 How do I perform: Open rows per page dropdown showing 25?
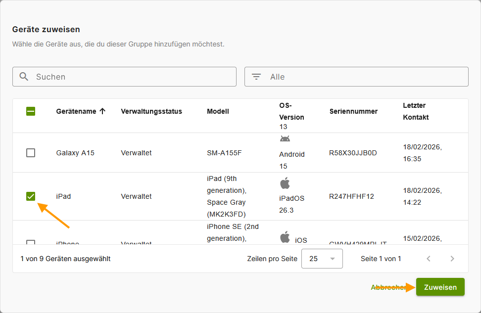(x=322, y=259)
